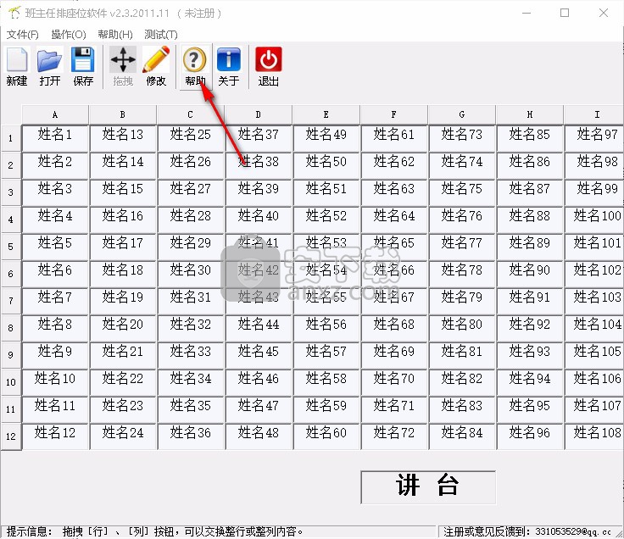Image resolution: width=624 pixels, height=539 pixels.
Task: Select seat cell 姓名20
Action: coord(123,328)
